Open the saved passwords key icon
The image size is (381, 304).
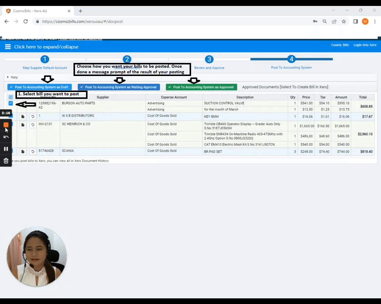[315, 21]
